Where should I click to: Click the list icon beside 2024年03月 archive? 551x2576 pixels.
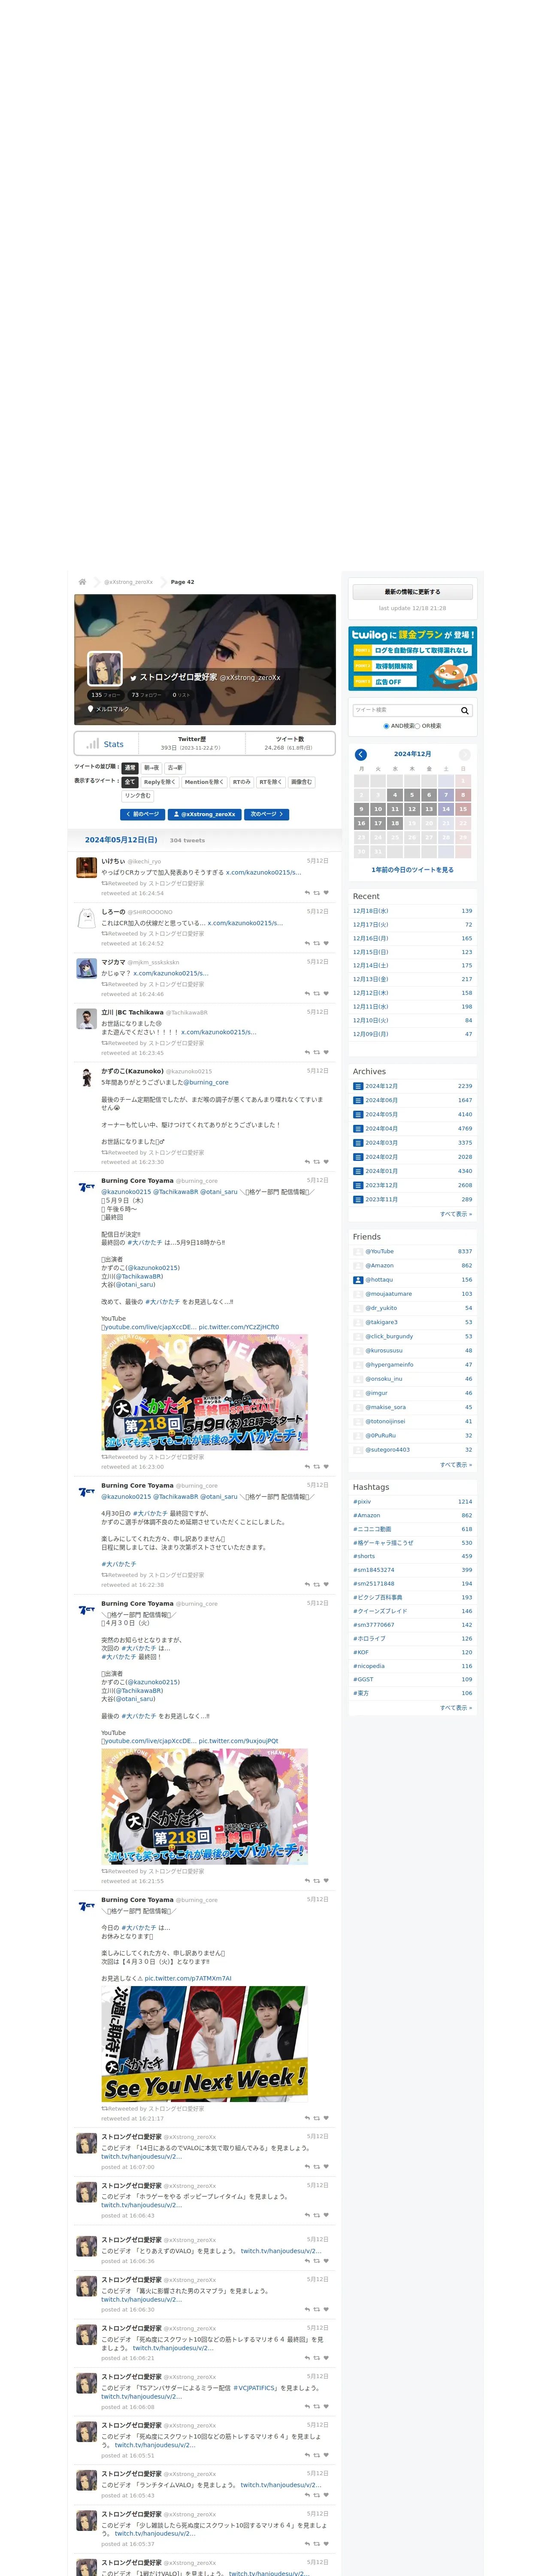[358, 1142]
